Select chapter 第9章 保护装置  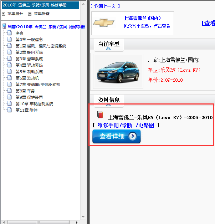[29, 97]
